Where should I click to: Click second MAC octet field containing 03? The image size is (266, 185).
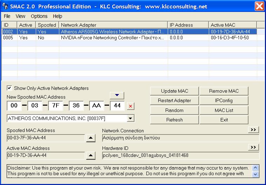pos(35,106)
